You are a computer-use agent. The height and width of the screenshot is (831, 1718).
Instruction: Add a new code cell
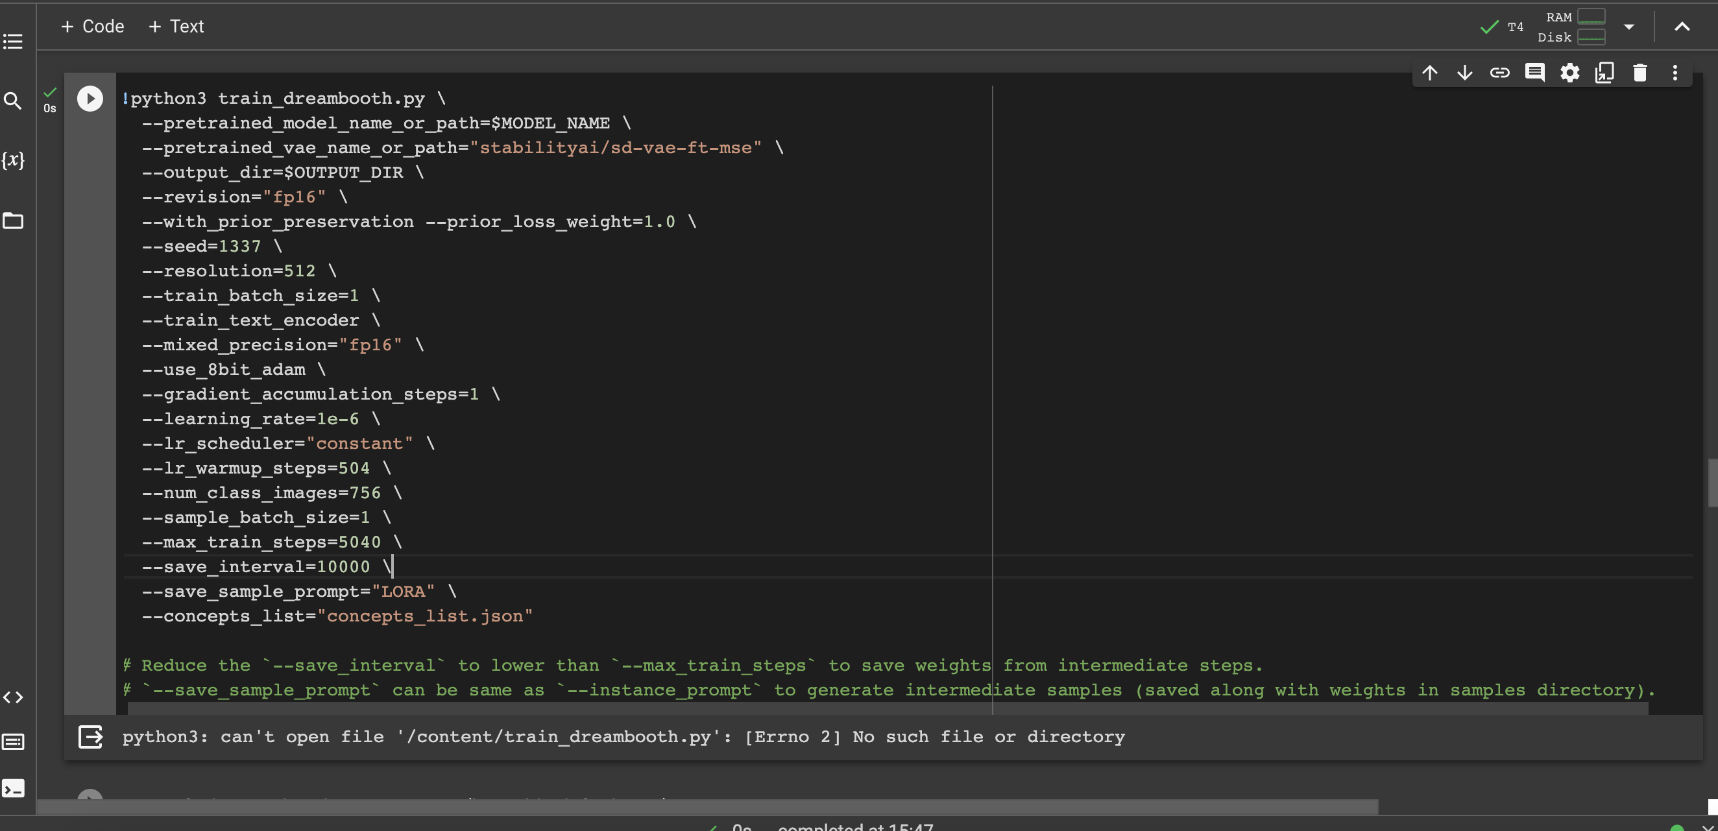(92, 26)
